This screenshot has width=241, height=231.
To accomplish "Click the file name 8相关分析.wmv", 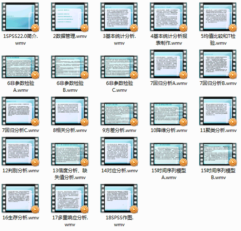I will (70, 131).
